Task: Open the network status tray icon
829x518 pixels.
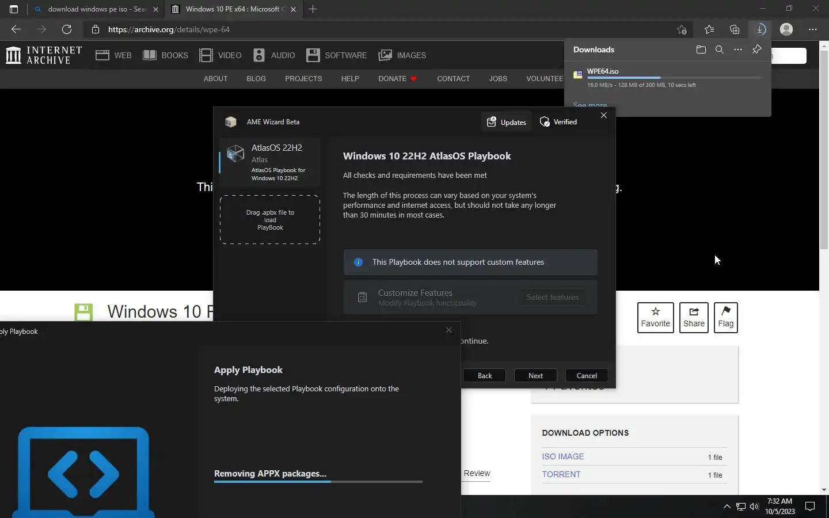Action: (741, 506)
